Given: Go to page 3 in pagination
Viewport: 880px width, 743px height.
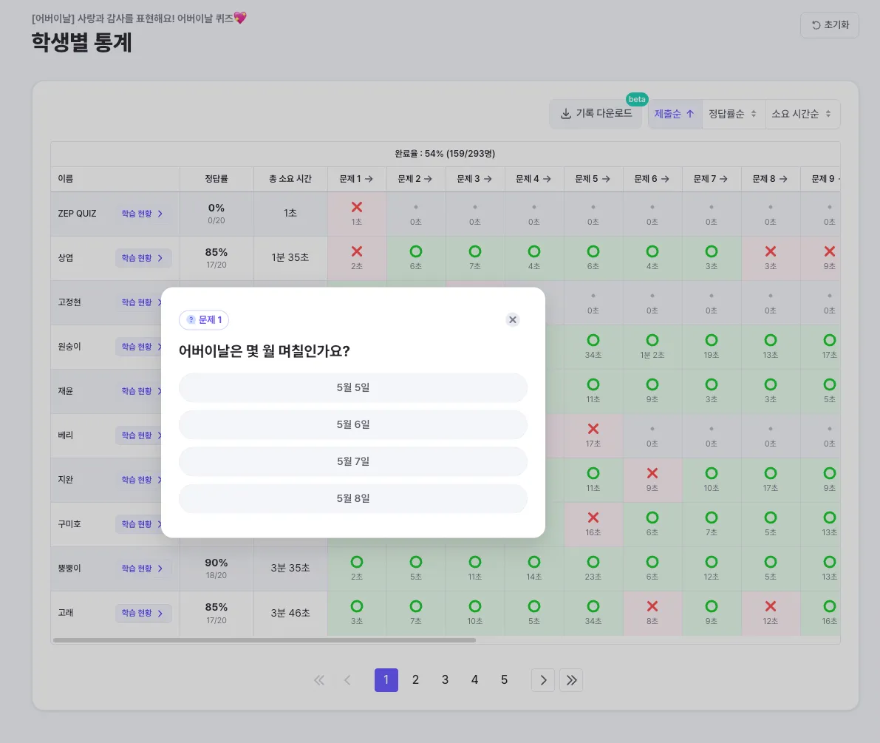Looking at the screenshot, I should click(x=445, y=680).
